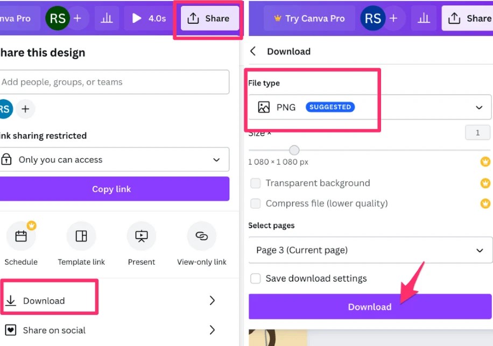Select the Template link icon

pos(81,236)
